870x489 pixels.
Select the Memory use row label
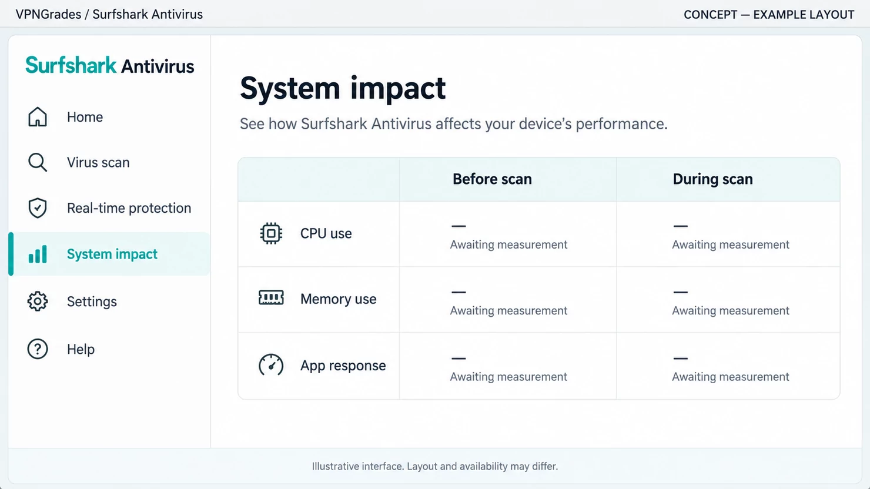click(338, 299)
